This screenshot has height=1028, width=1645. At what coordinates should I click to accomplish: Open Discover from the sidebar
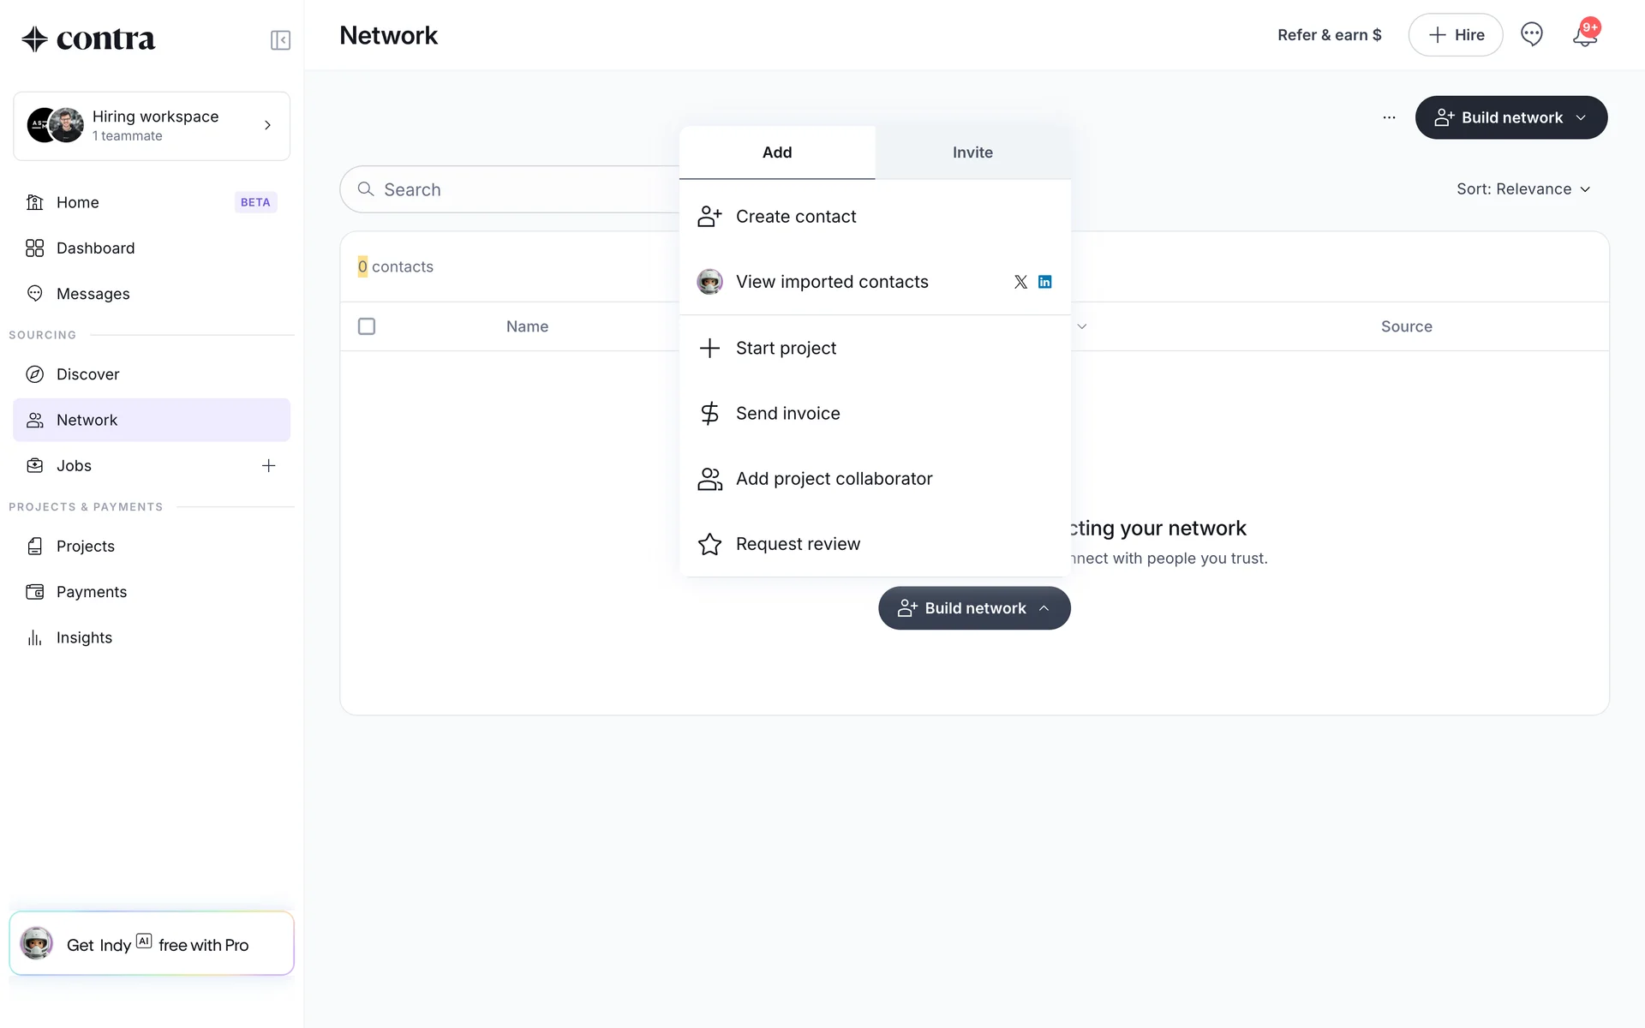pyautogui.click(x=87, y=374)
